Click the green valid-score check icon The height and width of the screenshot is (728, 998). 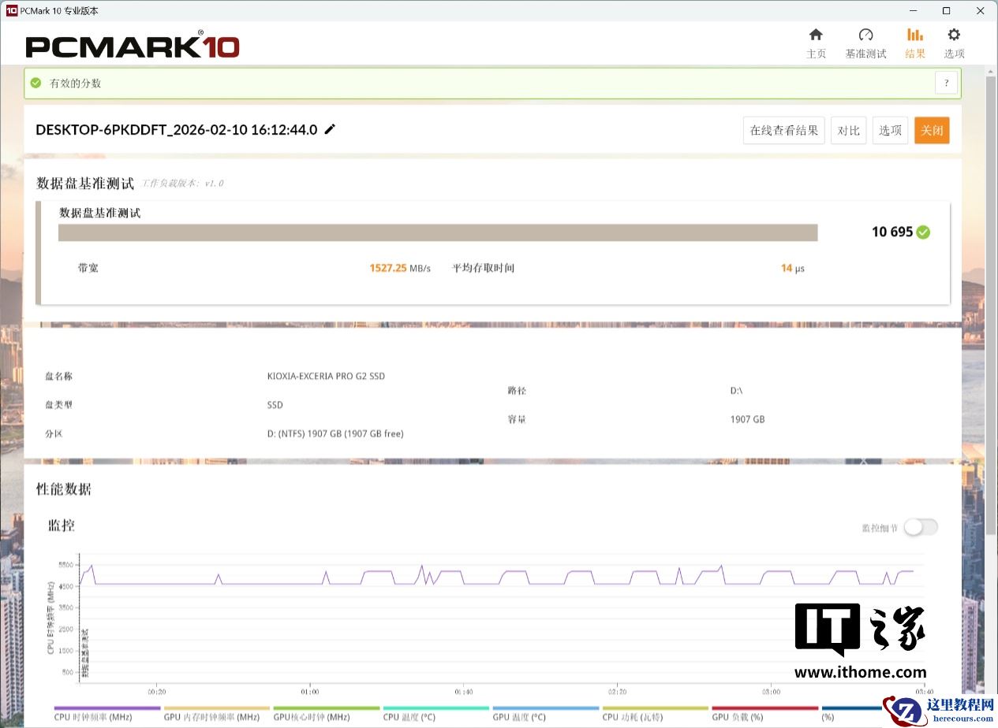[36, 83]
